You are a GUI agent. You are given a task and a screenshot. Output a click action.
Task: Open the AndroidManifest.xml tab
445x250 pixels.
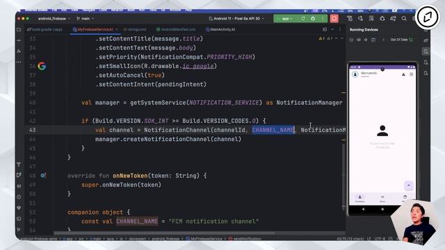tap(176, 29)
